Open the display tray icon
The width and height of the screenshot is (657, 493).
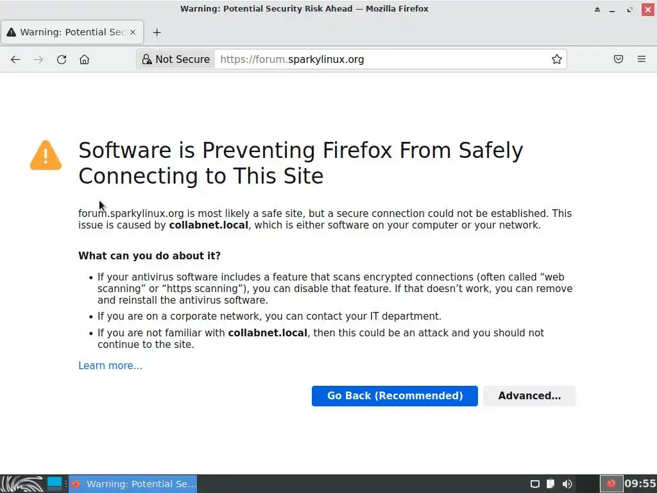click(x=534, y=484)
